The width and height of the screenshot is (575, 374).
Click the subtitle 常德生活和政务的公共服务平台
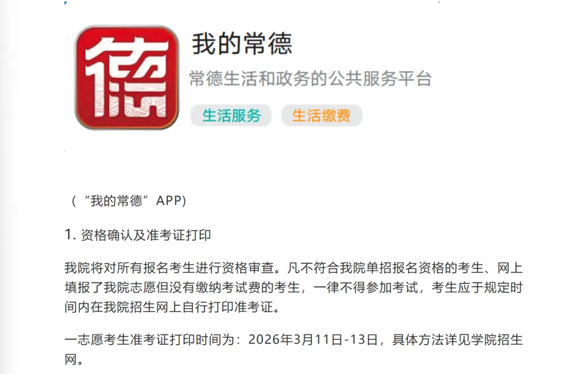pyautogui.click(x=310, y=78)
